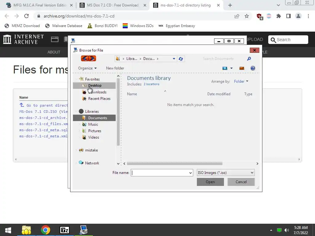Click the horizontal scrollbar in file list
315x236 pixels.
click(175, 163)
